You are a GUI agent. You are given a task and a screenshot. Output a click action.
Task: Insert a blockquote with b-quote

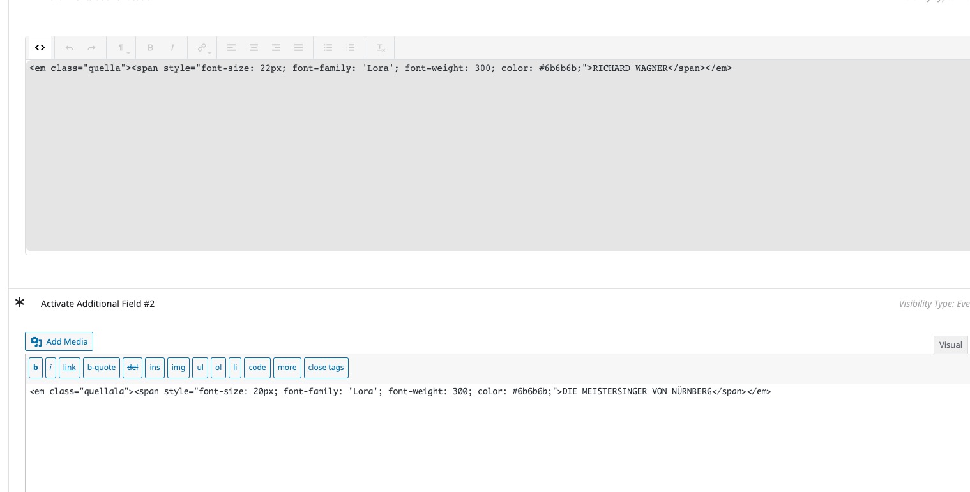coord(102,368)
